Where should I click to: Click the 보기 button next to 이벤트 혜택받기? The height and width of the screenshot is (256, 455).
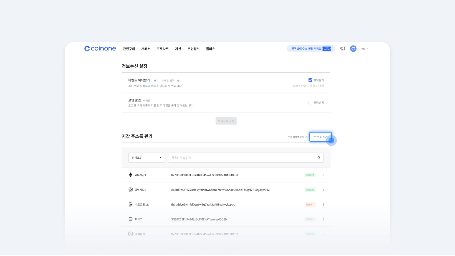tap(156, 80)
